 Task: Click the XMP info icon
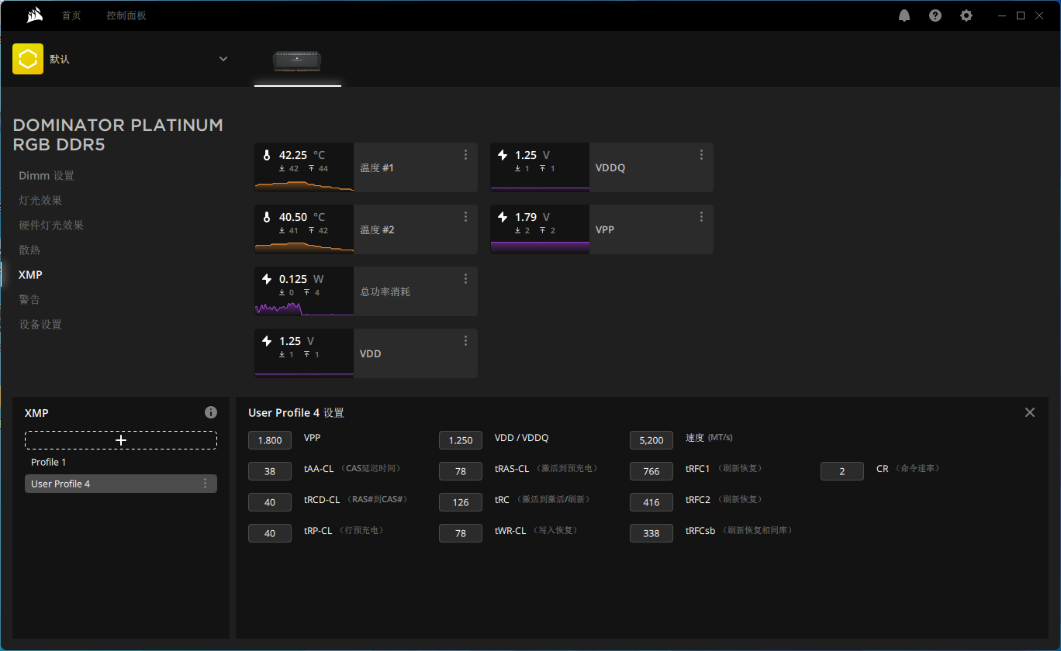click(211, 412)
